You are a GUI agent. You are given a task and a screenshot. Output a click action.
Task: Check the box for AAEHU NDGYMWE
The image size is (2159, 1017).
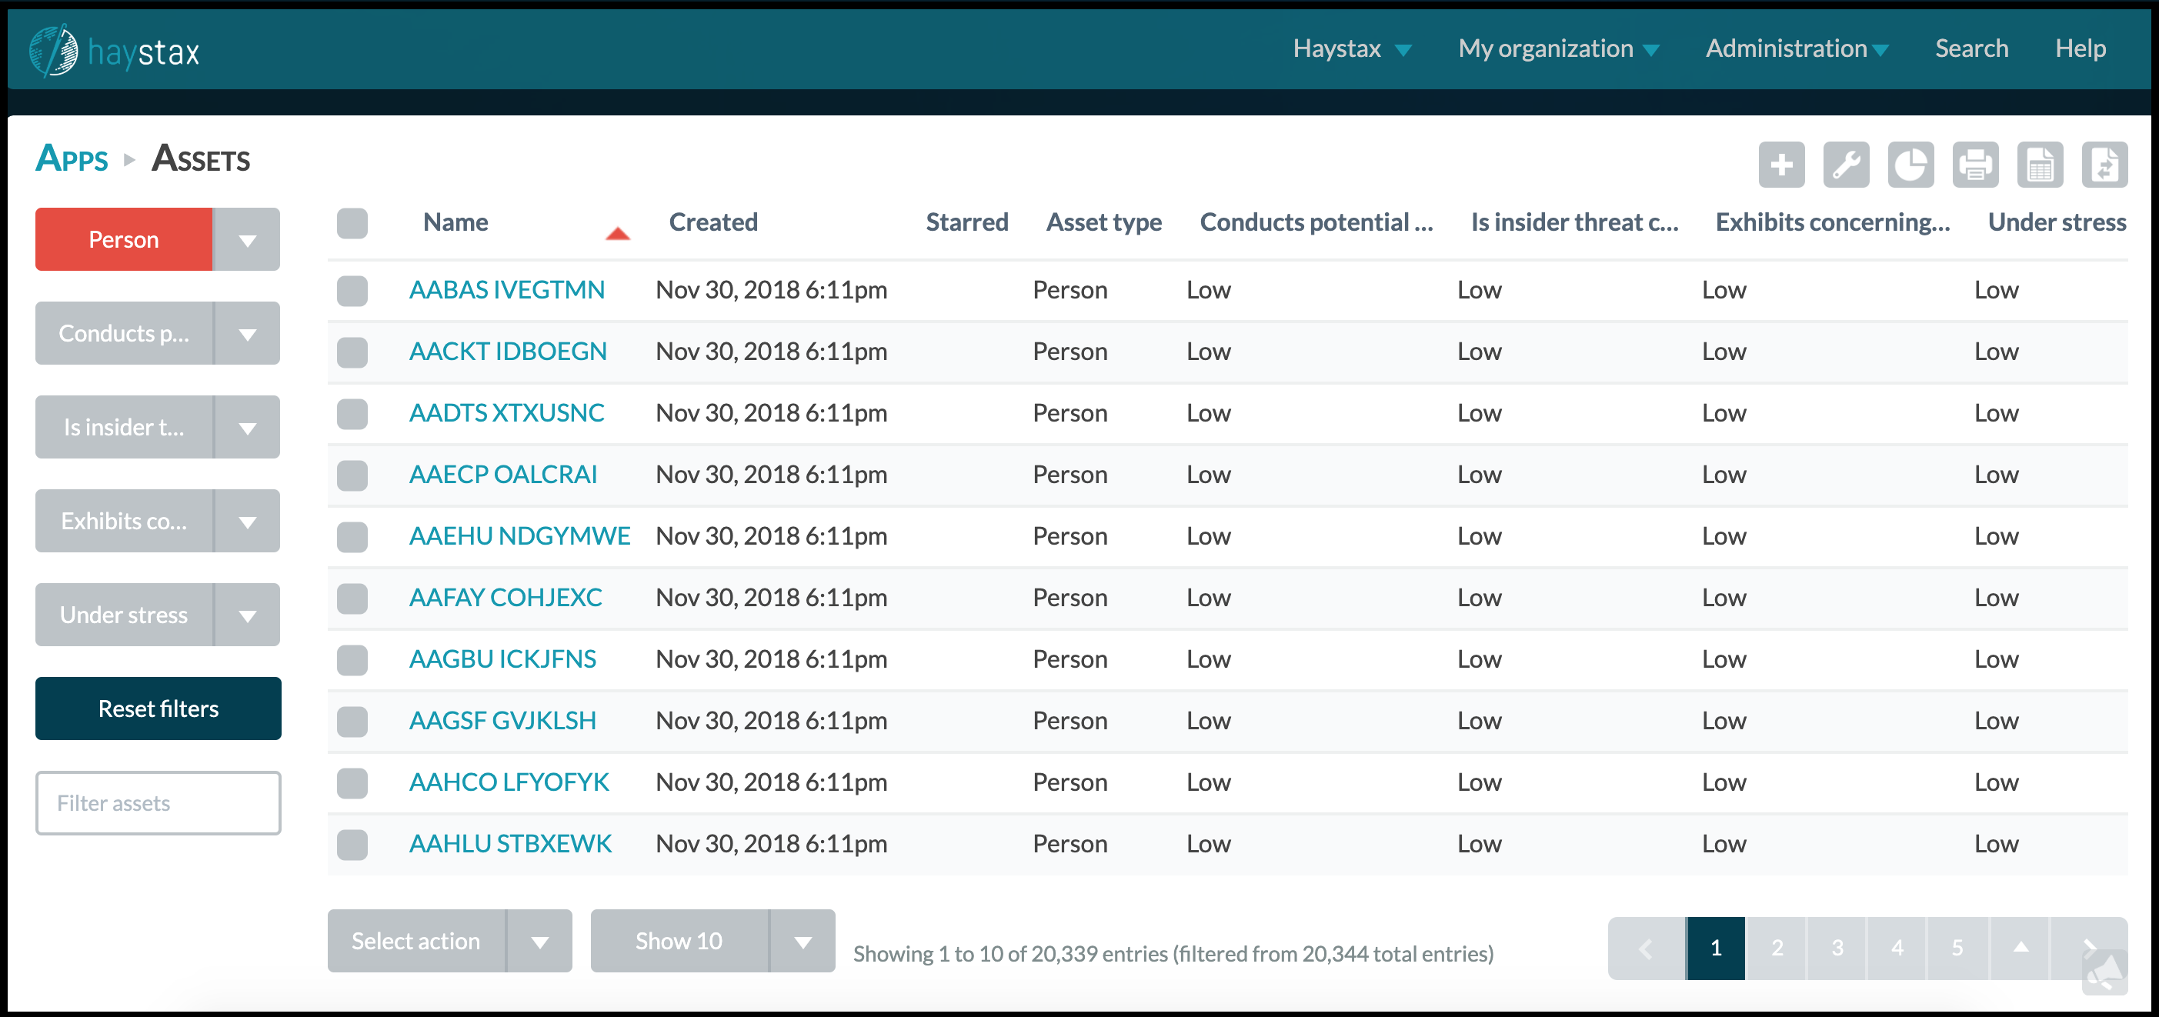tap(352, 537)
